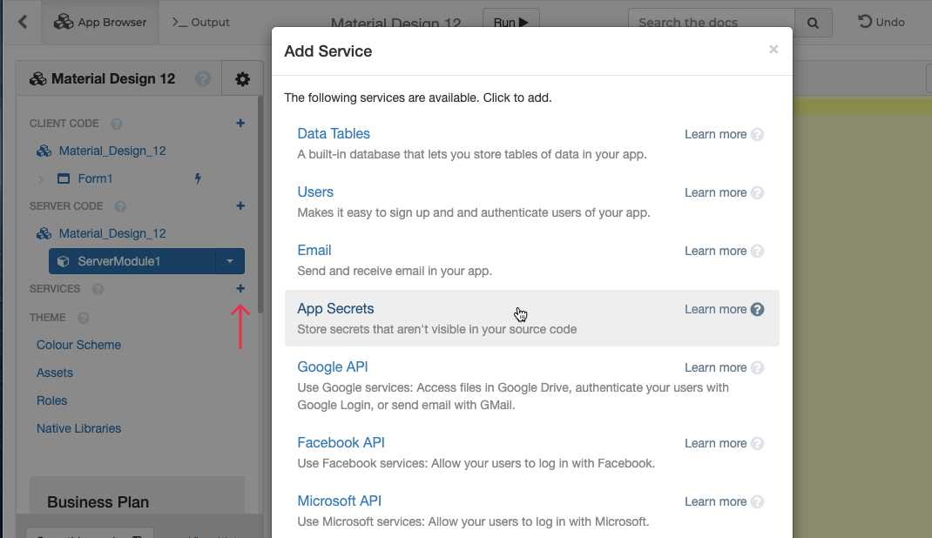
Task: Click help icon next to App Secrets
Action: tap(757, 309)
